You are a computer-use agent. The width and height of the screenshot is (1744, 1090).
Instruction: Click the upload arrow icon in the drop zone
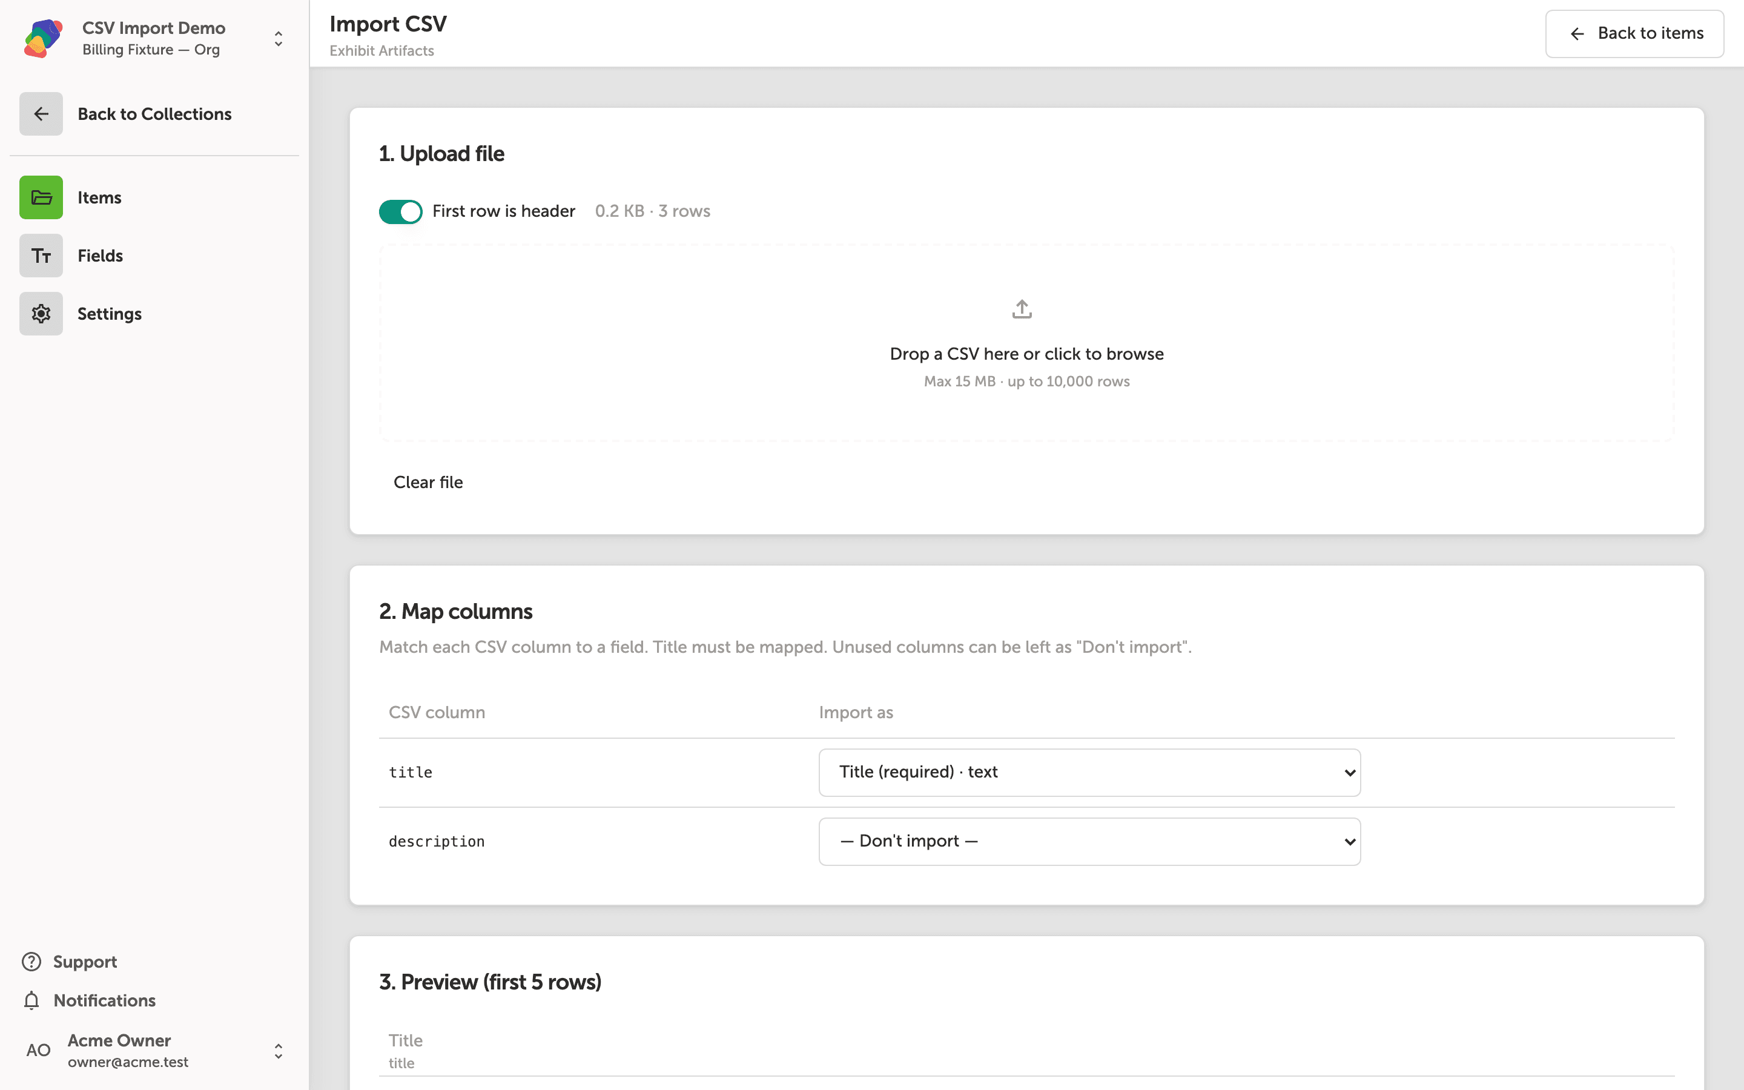[x=1022, y=309]
